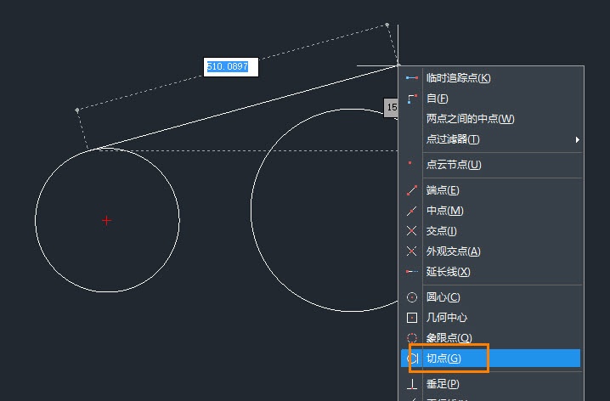The width and height of the screenshot is (610, 401).
Task: Click the 自(F) from-point icon
Action: (x=412, y=99)
